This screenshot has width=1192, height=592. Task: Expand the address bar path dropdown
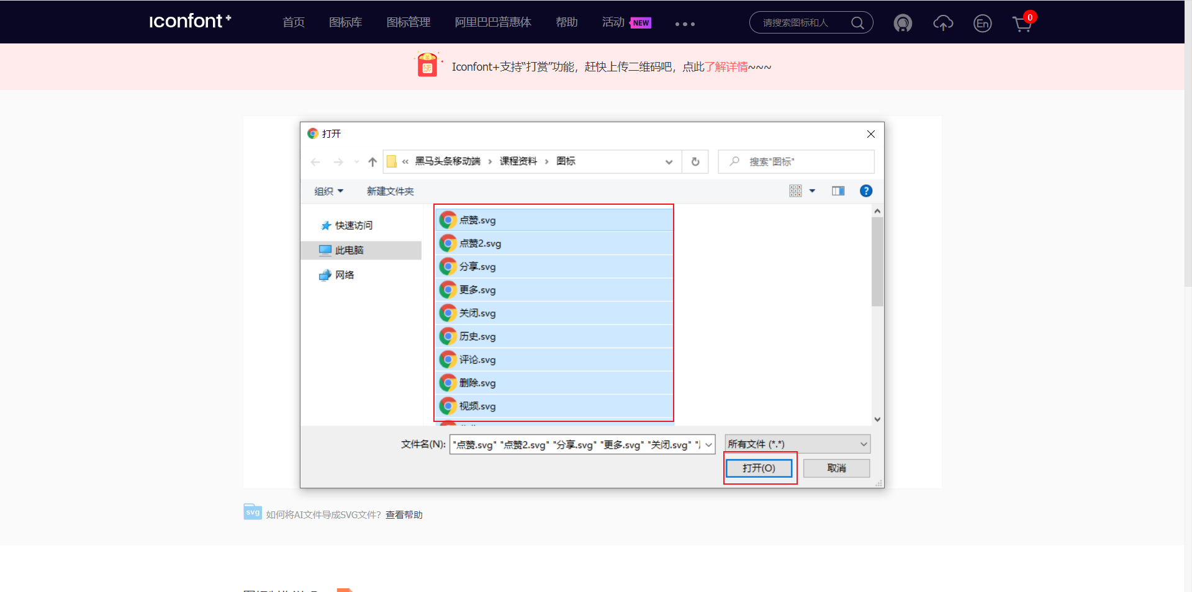(x=669, y=162)
